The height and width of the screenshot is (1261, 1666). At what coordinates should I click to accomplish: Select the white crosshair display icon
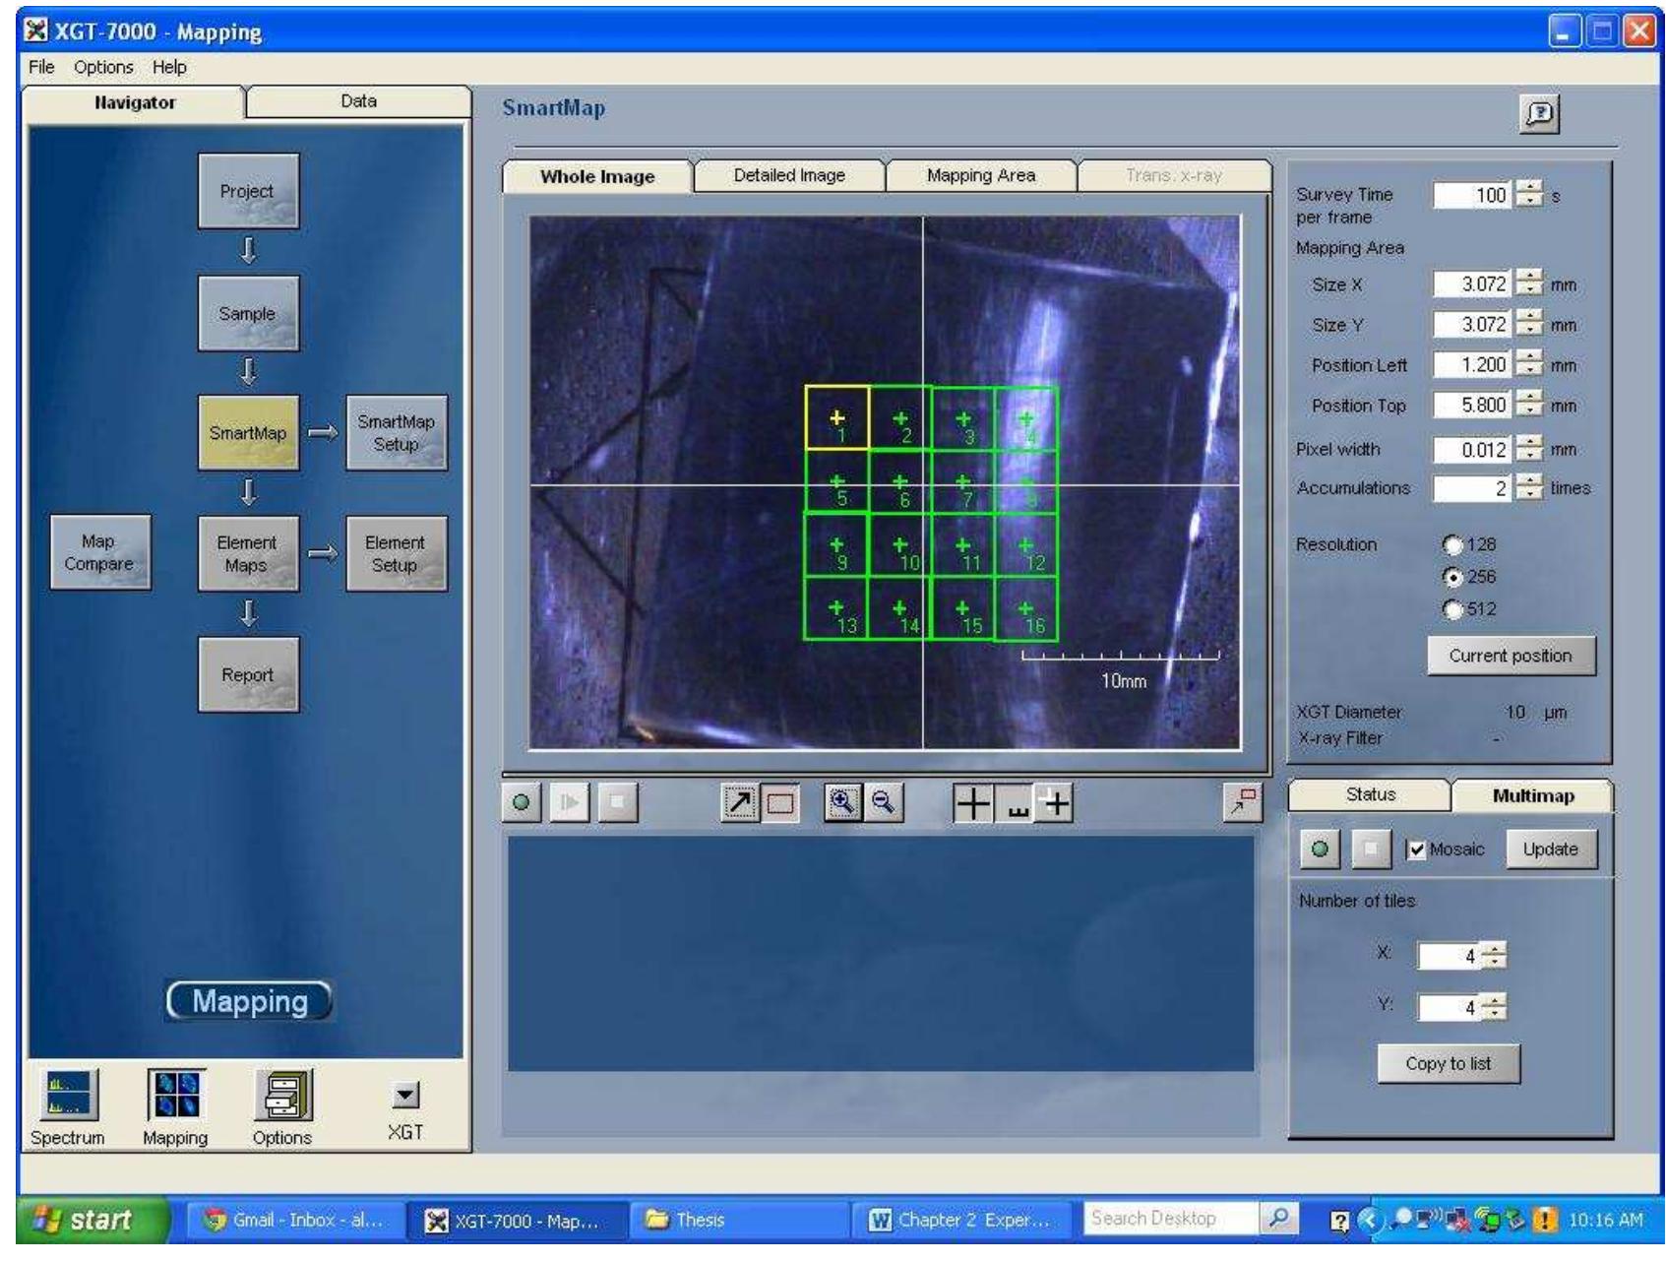[x=1055, y=804]
